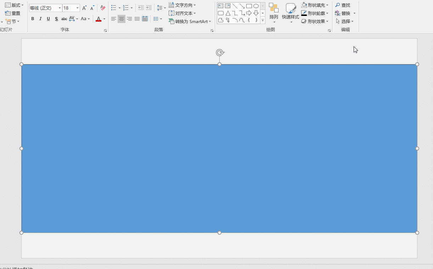The height and width of the screenshot is (269, 433).
Task: Select the right brace shape
Action: (x=256, y=20)
